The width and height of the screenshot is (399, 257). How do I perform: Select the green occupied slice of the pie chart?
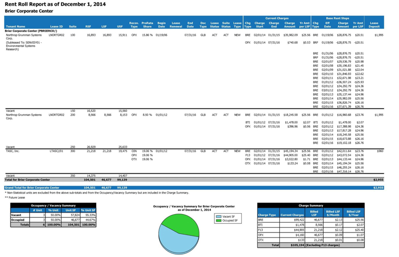[182, 224]
